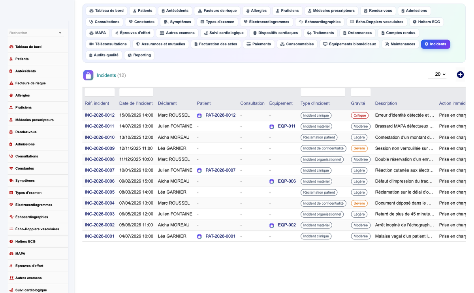Viewport: 474px width, 293px height.
Task: Click the equipment icon beside EQP-006
Action: coord(271,181)
